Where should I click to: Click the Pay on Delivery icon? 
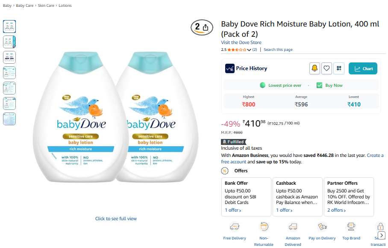tap(322, 227)
